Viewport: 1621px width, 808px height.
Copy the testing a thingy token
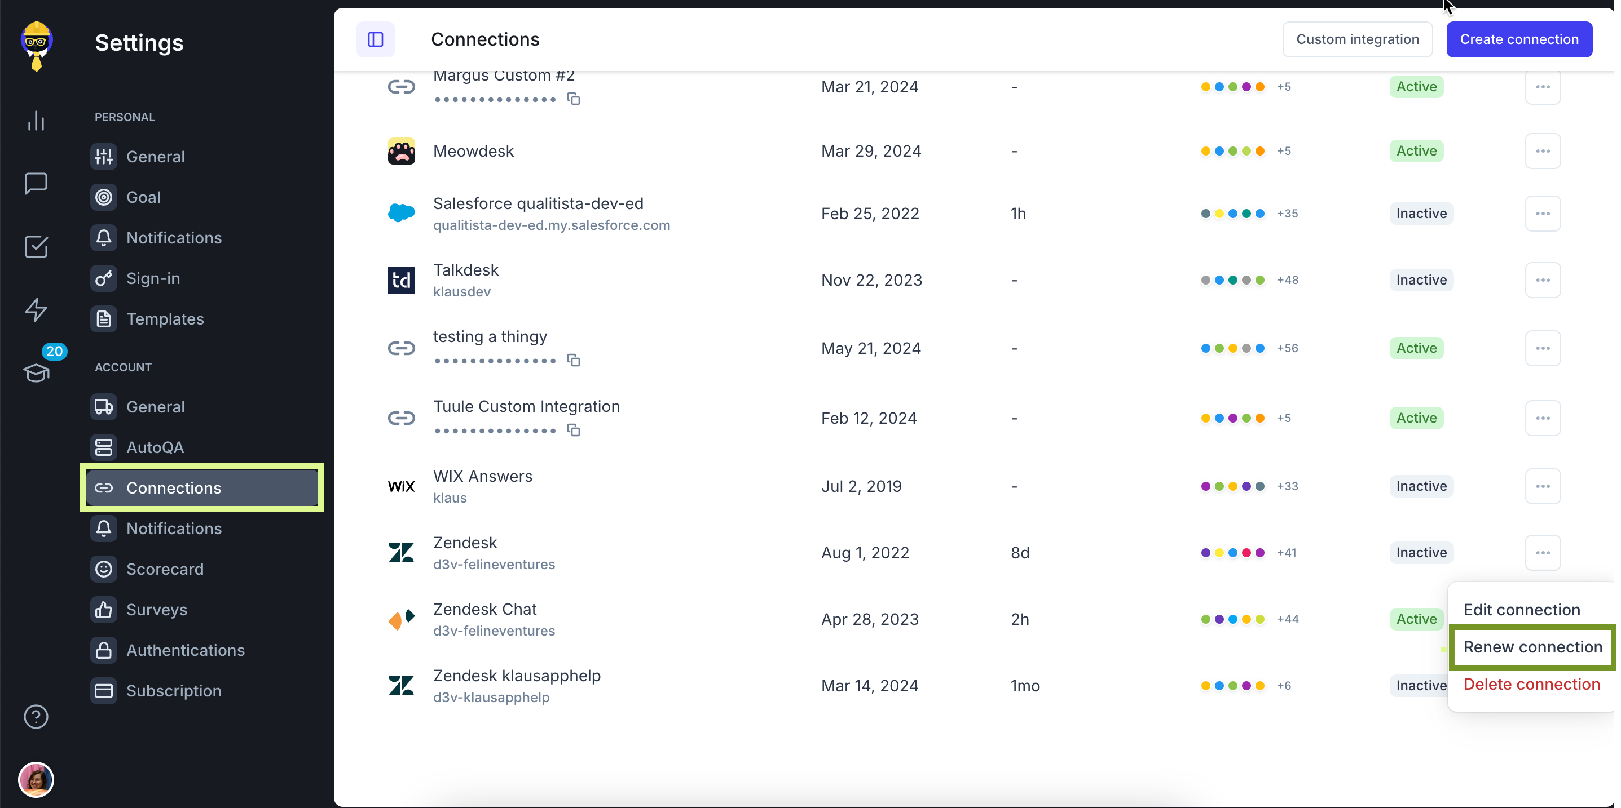pyautogui.click(x=573, y=360)
